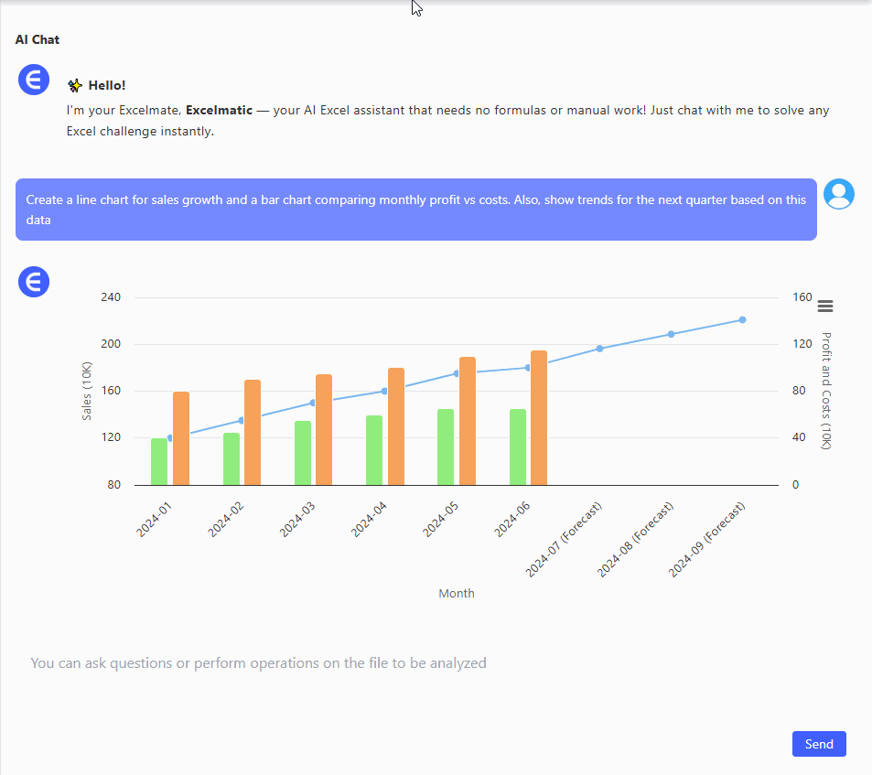Click the line data point for 2024-07 forecast

[599, 349]
